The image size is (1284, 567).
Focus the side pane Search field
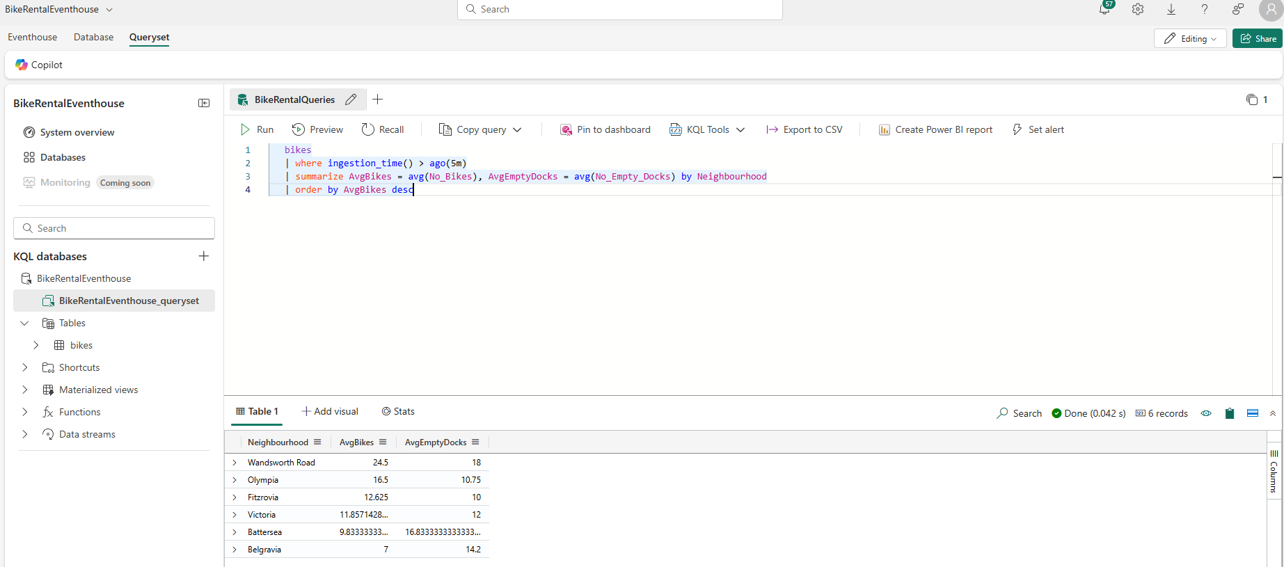pyautogui.click(x=114, y=228)
